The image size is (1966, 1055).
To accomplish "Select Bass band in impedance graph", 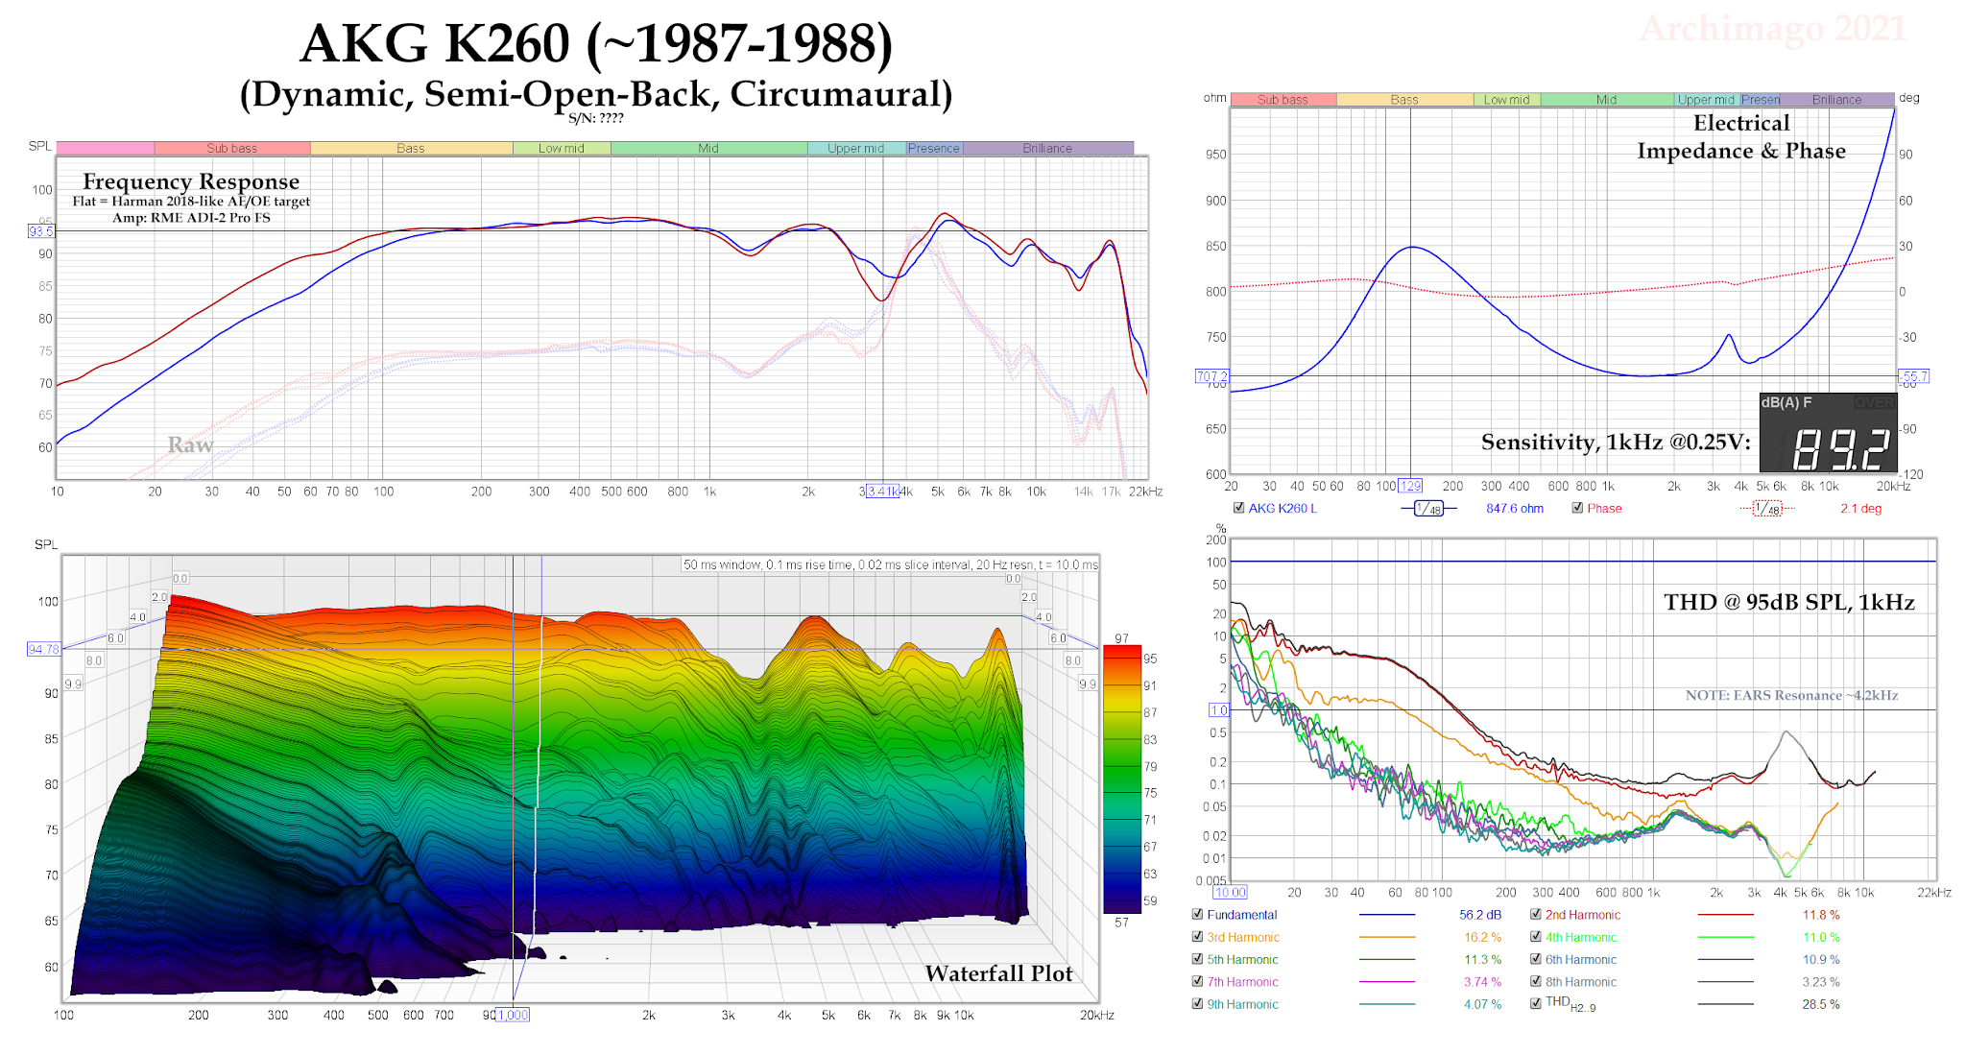I will tap(1404, 99).
